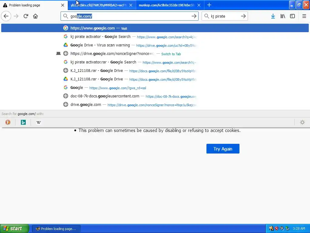The height and width of the screenshot is (233, 310).
Task: Search with DuckDuckGo one-off icon
Action: pyautogui.click(x=8, y=122)
